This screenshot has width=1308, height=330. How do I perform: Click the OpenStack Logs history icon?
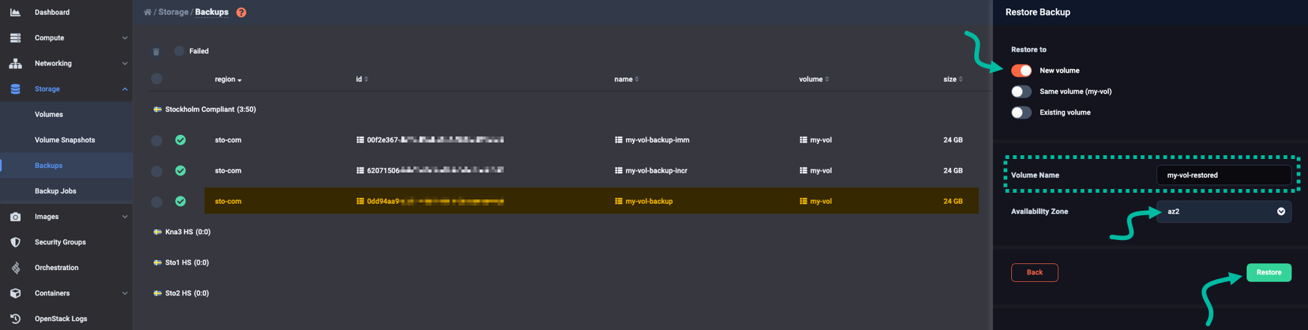click(x=15, y=319)
